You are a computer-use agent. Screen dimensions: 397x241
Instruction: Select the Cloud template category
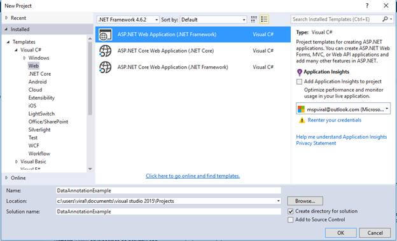click(35, 90)
